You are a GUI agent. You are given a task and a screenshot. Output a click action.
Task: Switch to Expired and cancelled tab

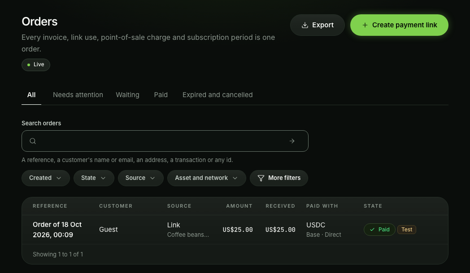(x=218, y=95)
